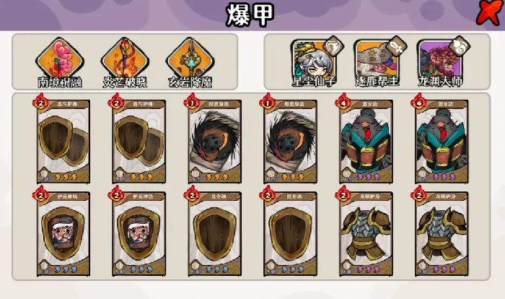Viewport: 505px width, 299px height.
Task: Click the 爆甲 title at the top
Action: [250, 14]
